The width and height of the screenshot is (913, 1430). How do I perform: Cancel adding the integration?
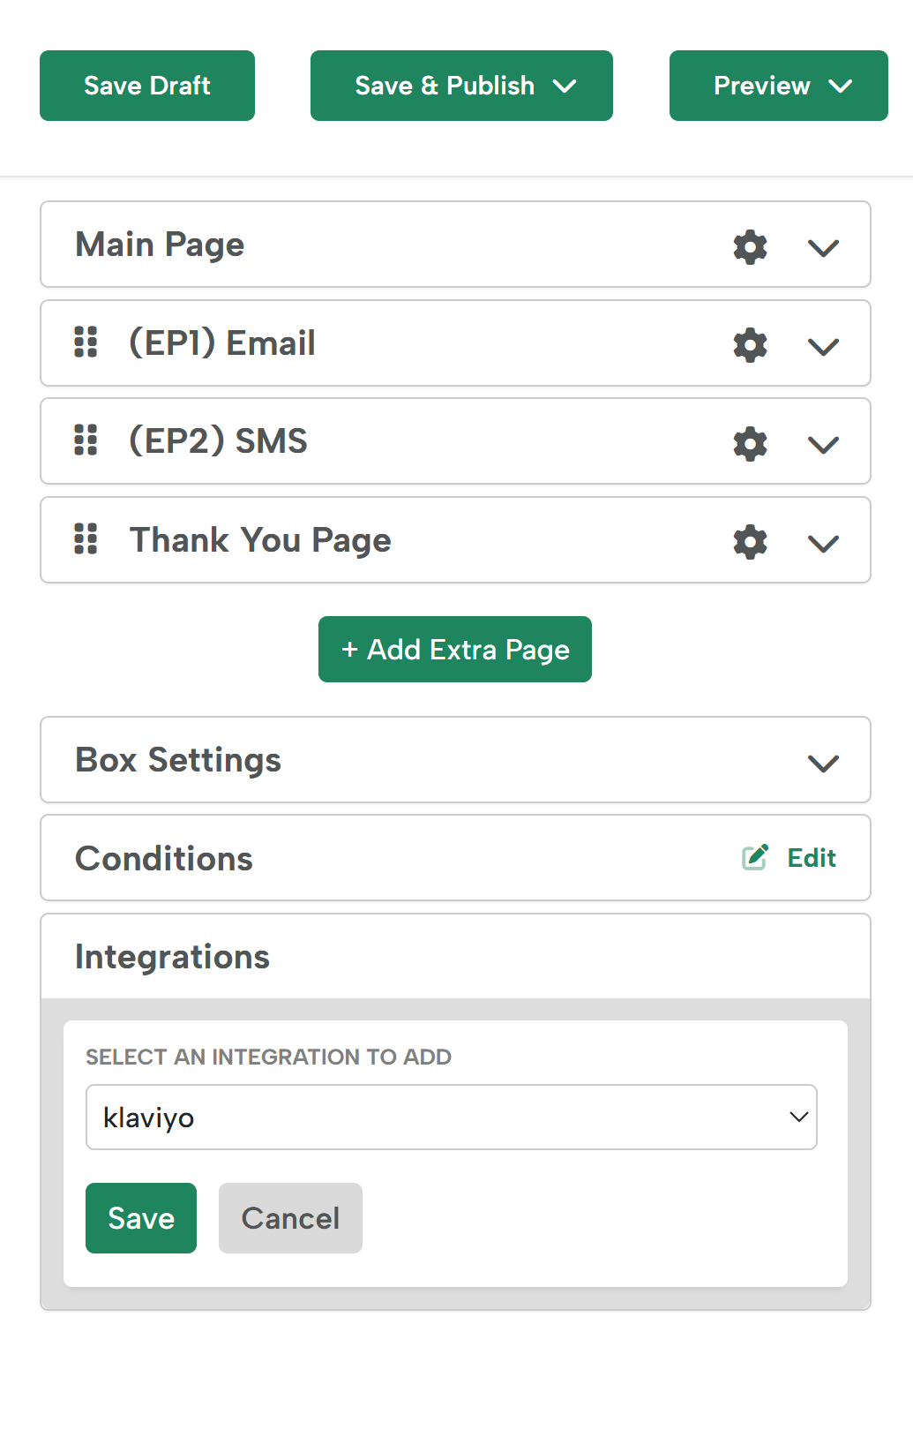pos(290,1218)
